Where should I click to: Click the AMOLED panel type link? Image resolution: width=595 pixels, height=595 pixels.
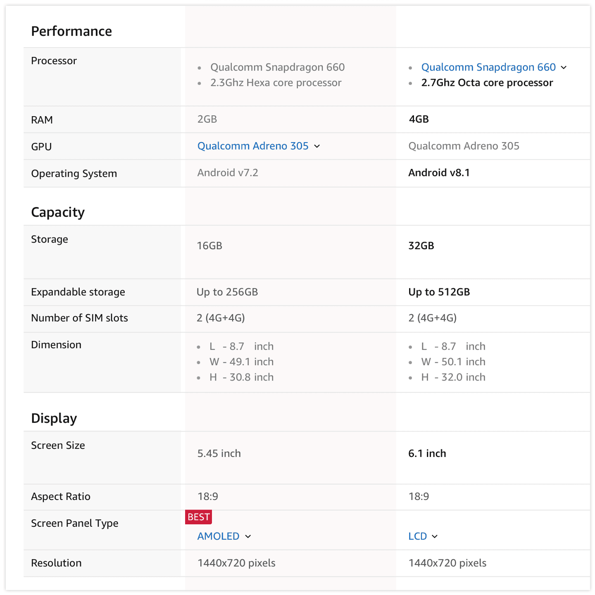pyautogui.click(x=218, y=536)
